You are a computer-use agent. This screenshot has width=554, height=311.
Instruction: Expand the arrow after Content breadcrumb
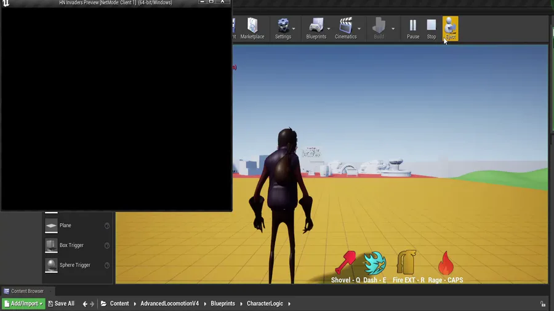(135, 304)
